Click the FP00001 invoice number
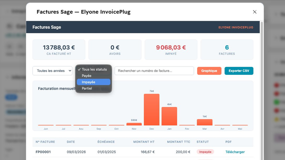Image resolution: width=285 pixels, height=160 pixels. (x=43, y=152)
